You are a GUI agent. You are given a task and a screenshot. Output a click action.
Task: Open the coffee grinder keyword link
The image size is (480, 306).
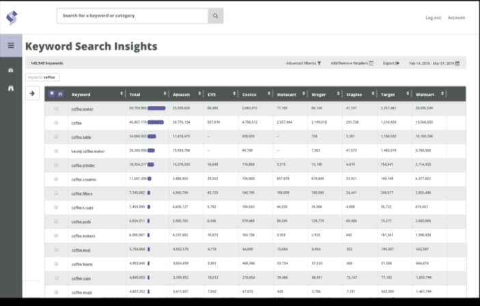(x=83, y=165)
